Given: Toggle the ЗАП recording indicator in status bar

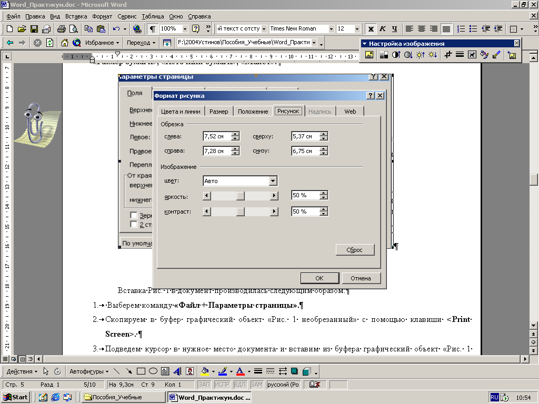Looking at the screenshot, I should [x=204, y=385].
